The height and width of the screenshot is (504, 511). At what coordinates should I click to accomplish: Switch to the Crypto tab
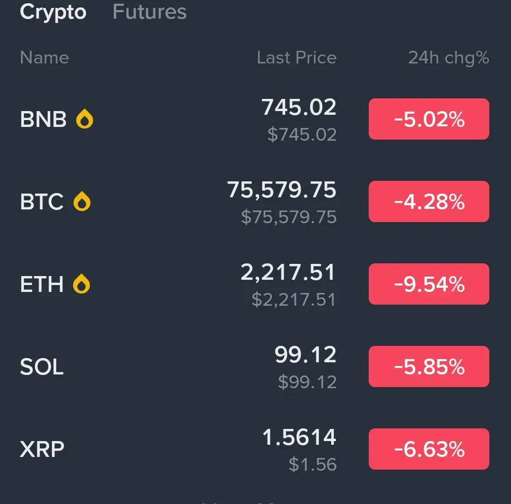[x=53, y=12]
